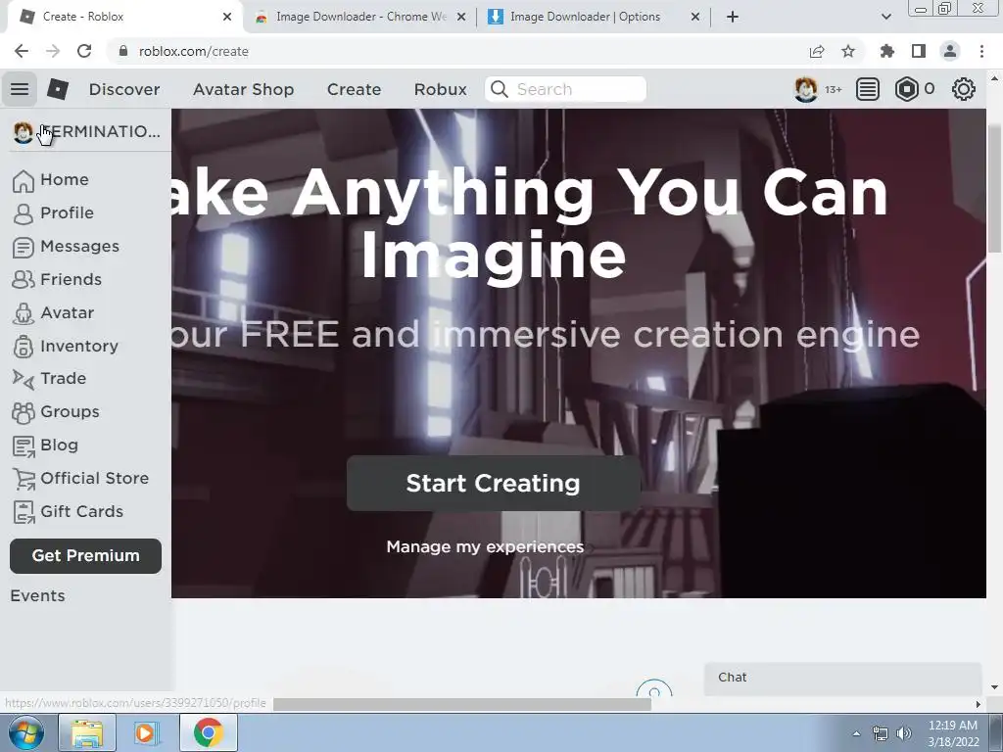Screen dimensions: 1003x752
Task: Reload the current page
Action: click(x=84, y=51)
